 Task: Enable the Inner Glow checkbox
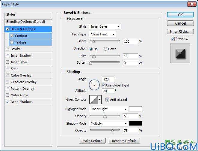tap(7, 62)
